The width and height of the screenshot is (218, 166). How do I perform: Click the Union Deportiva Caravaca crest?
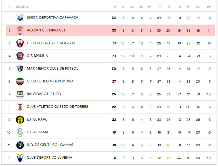tap(20, 18)
